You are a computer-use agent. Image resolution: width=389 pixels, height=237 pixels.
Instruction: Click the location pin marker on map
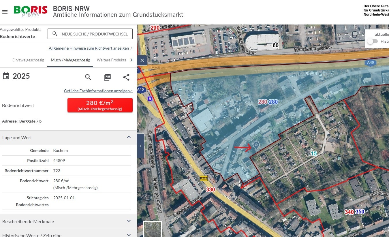point(256,145)
